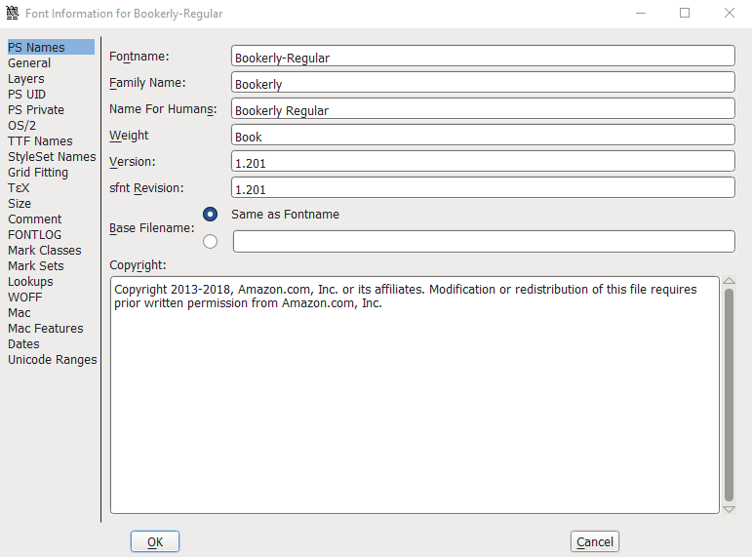Click the copyright vertical scrollbar thumb

[729, 395]
